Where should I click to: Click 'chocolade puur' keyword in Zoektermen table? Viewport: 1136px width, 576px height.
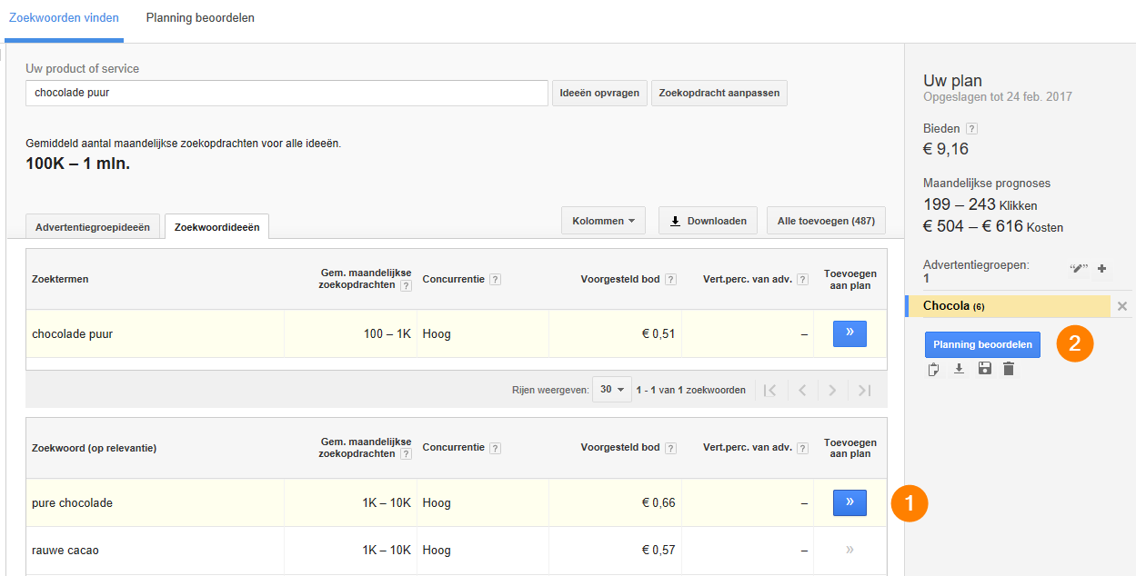[x=73, y=333]
